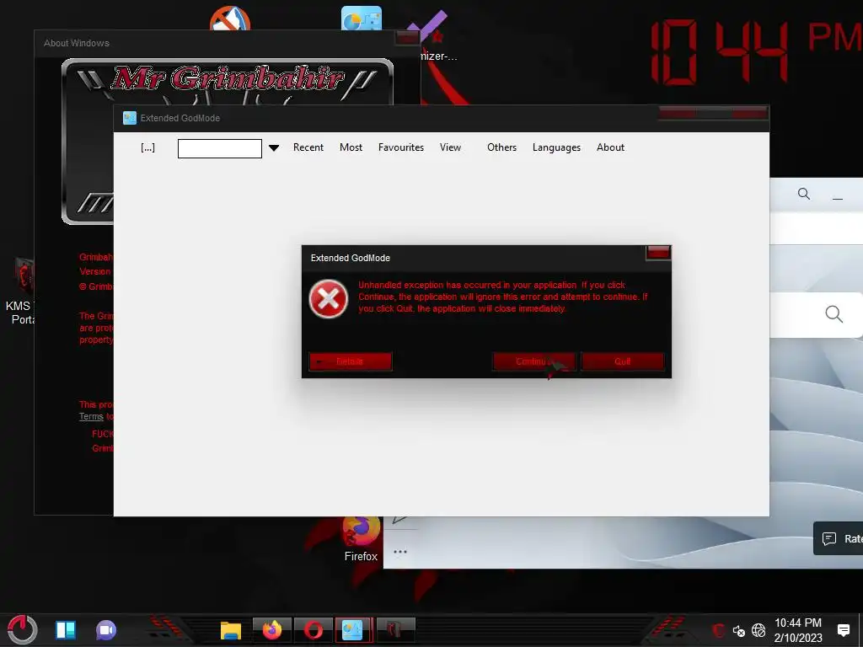Screen dimensions: 863x647
Task: Open the Recent menu in Extended GodMode
Action: pos(308,147)
